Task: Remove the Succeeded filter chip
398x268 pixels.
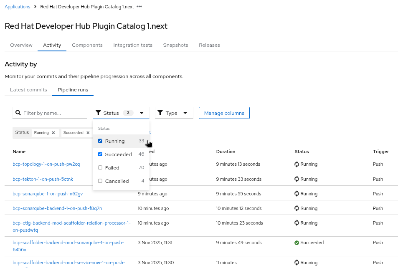Action: tap(88, 133)
